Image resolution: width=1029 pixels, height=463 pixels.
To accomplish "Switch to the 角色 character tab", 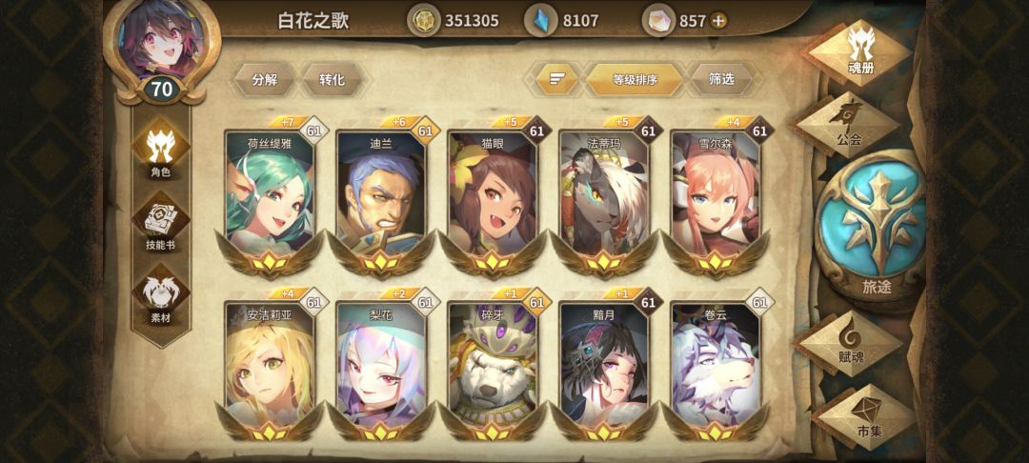I will [161, 151].
